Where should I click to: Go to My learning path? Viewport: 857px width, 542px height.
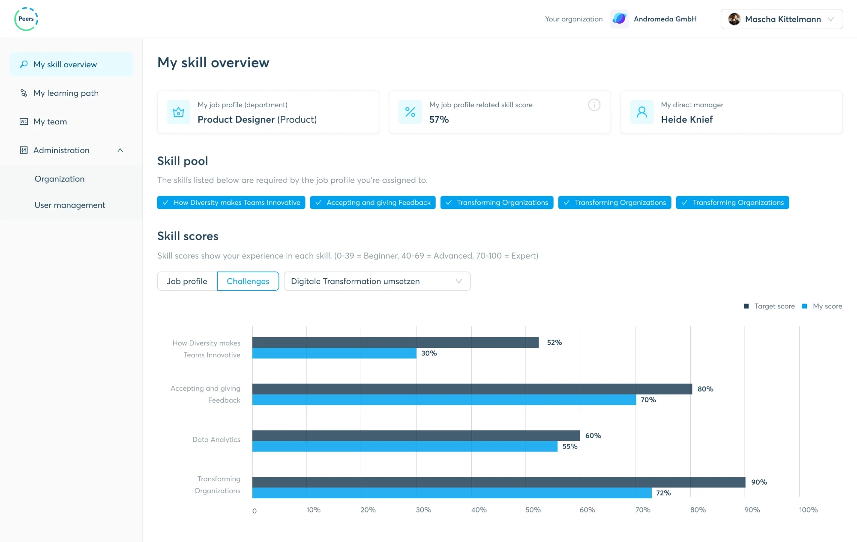71,93
